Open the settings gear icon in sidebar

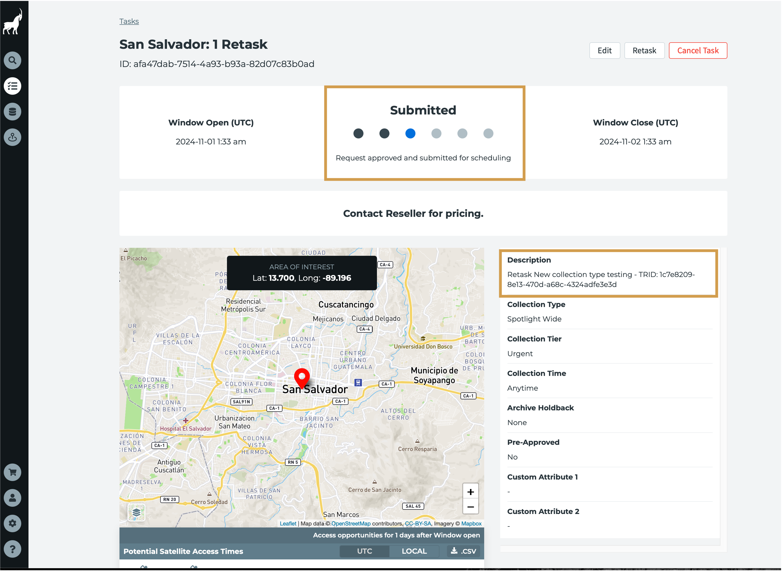(13, 524)
